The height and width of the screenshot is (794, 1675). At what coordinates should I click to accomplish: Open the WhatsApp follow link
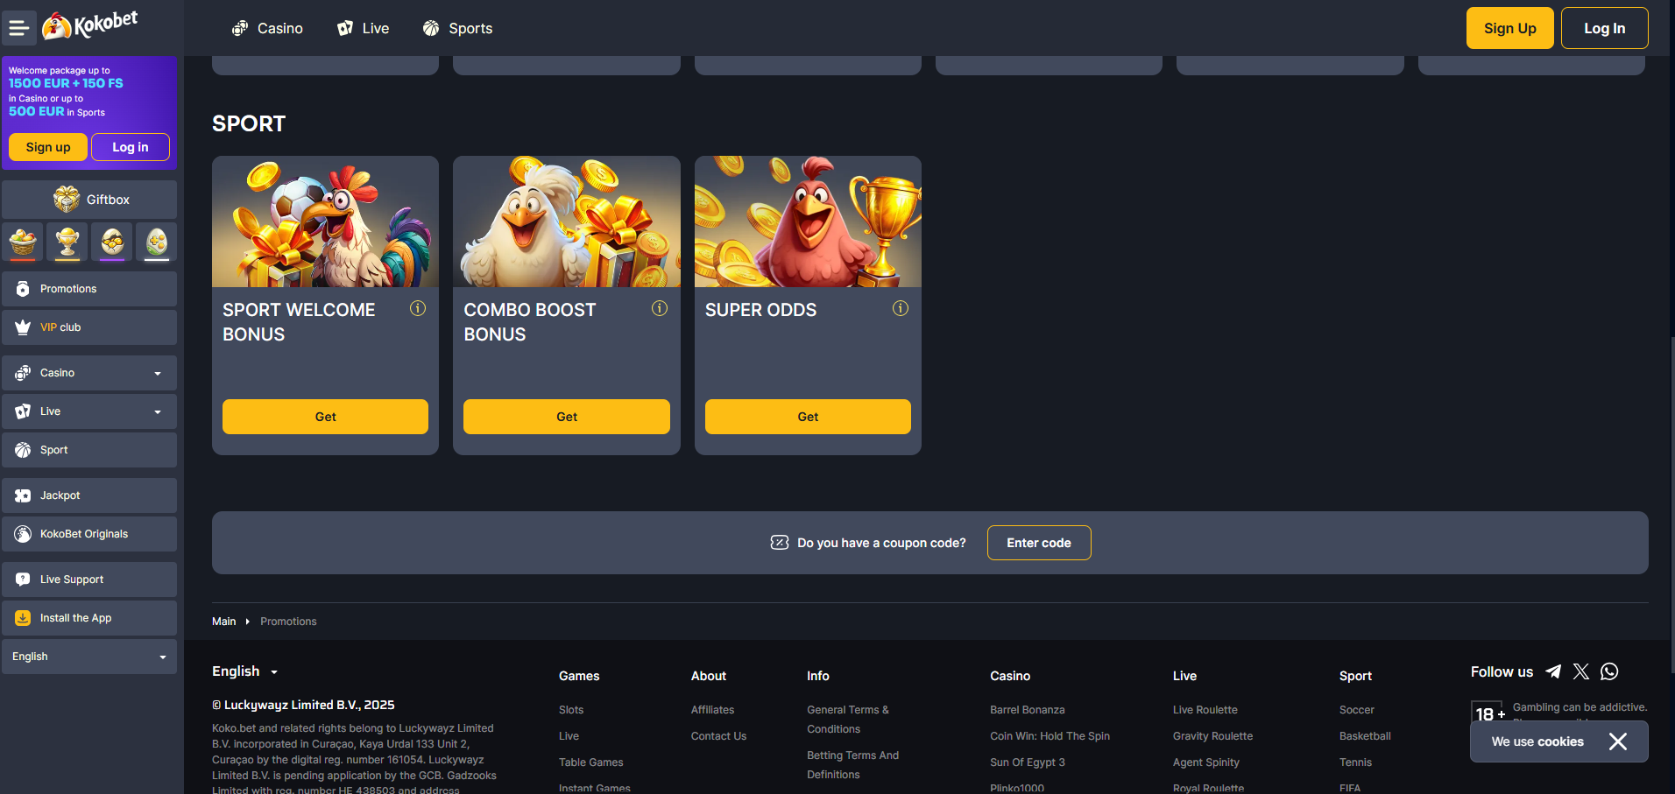(x=1609, y=671)
